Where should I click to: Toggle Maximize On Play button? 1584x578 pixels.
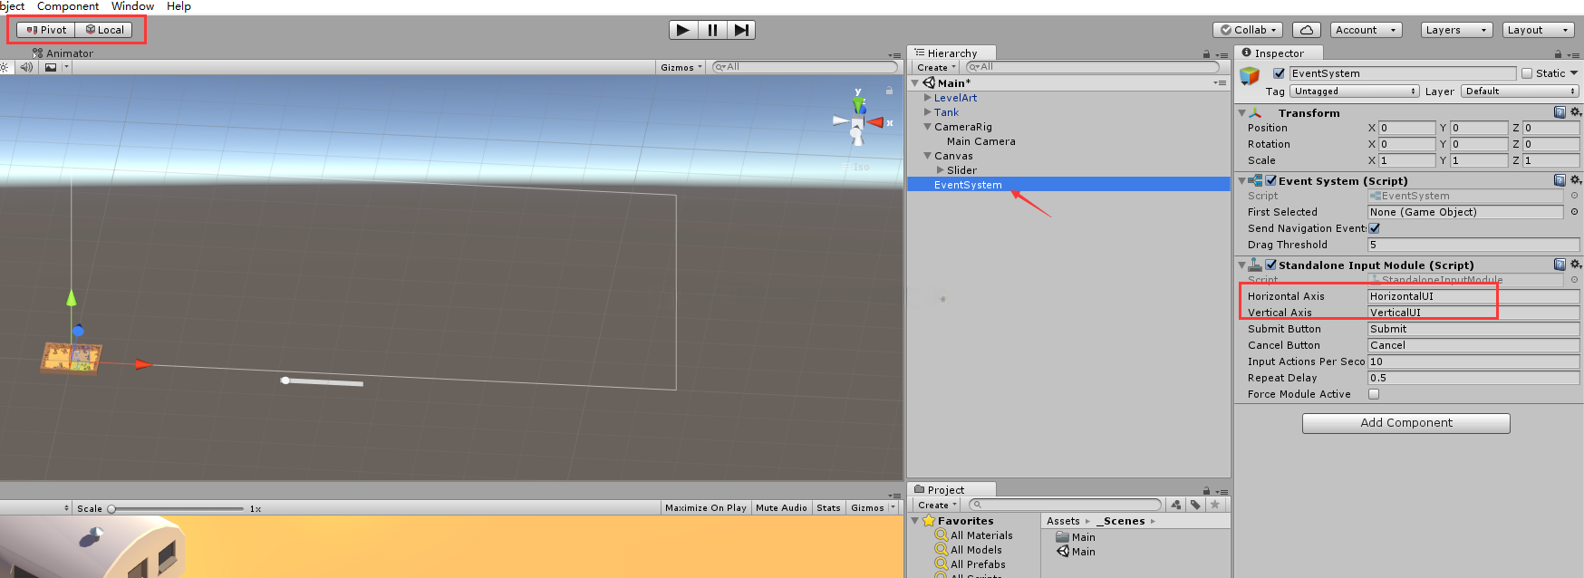pyautogui.click(x=706, y=508)
